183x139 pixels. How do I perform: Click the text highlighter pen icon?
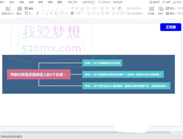pos(78,13)
